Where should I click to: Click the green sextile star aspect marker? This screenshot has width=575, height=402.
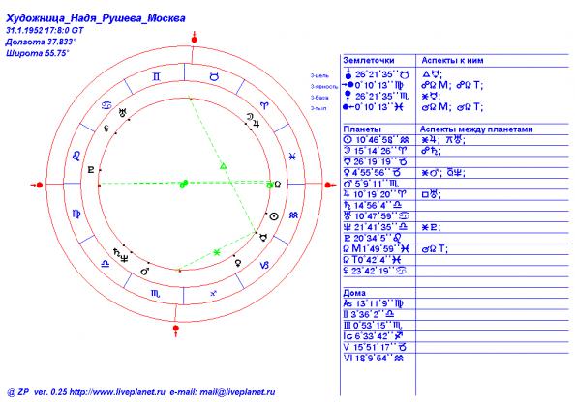coord(217,252)
